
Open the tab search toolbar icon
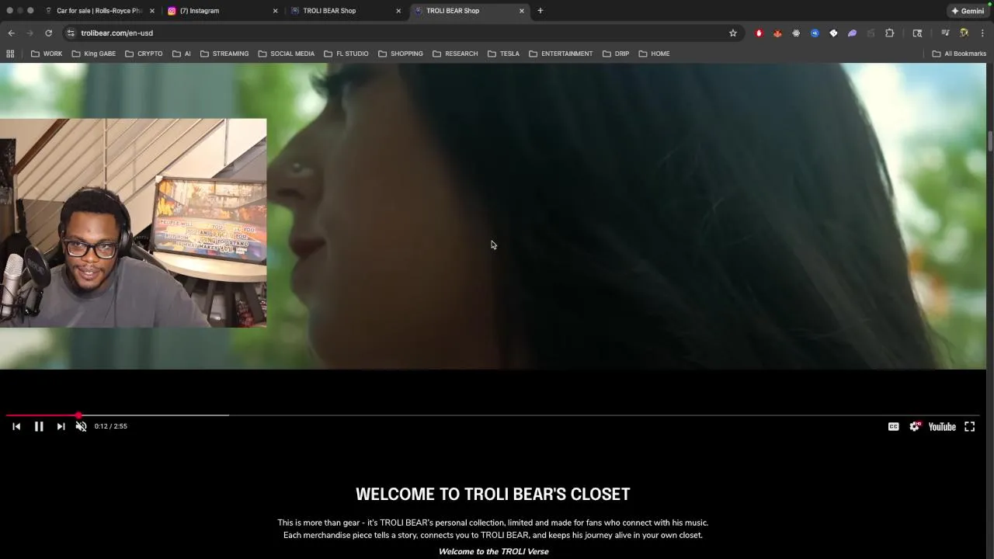coord(917,33)
